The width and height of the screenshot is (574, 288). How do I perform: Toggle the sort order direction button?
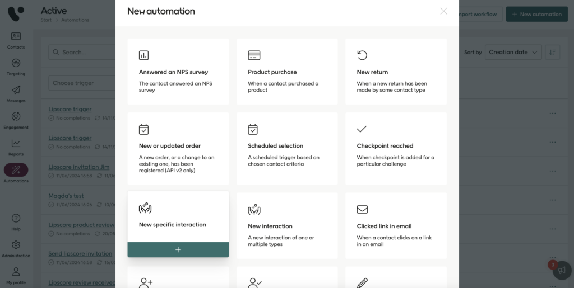[x=552, y=52]
